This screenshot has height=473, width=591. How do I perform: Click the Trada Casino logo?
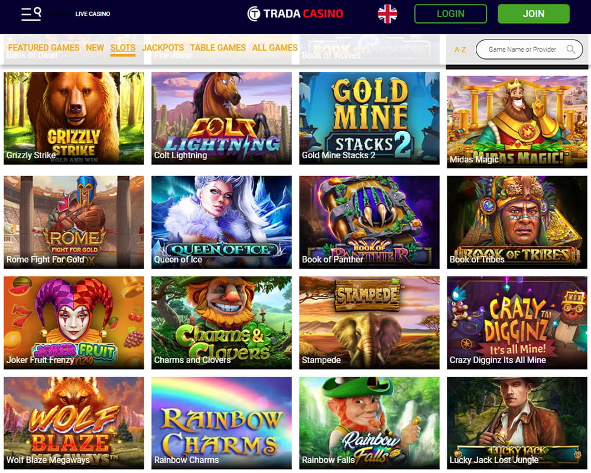[295, 14]
